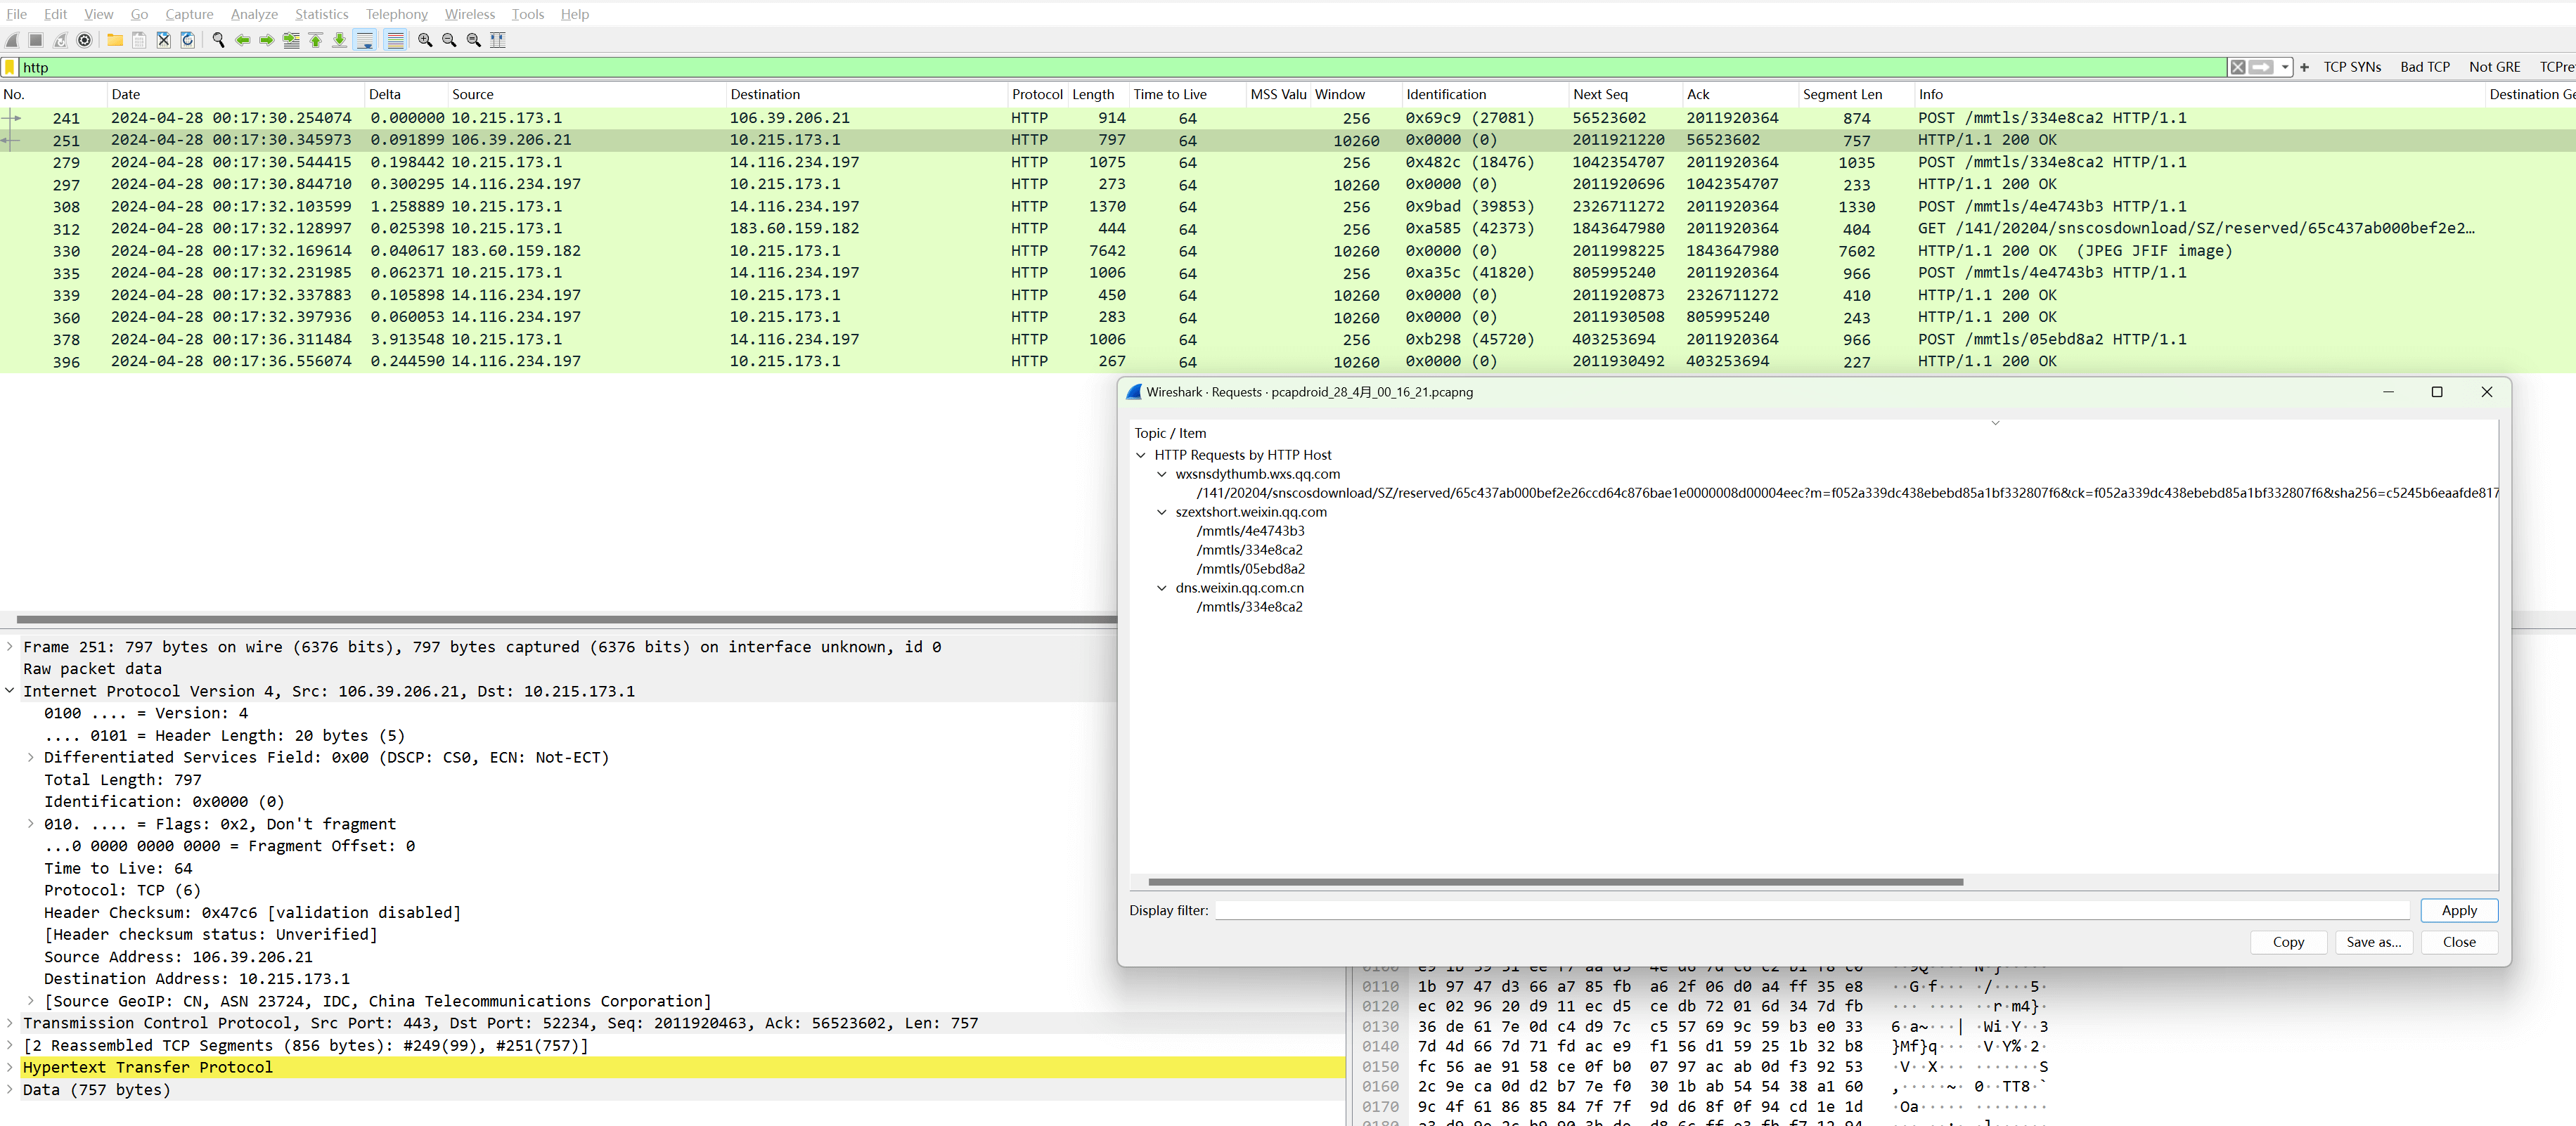This screenshot has width=2576, height=1126.
Task: Click the go to first packet icon
Action: pos(315,40)
